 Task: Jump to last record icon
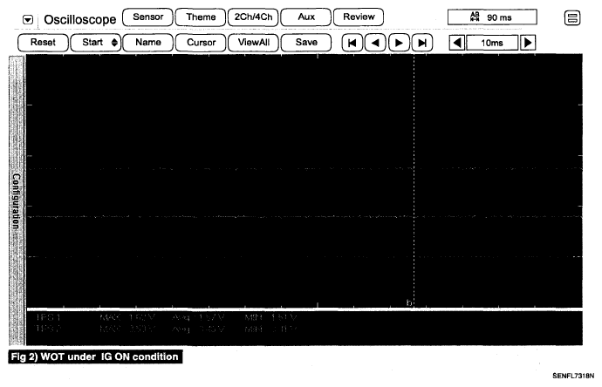(422, 42)
